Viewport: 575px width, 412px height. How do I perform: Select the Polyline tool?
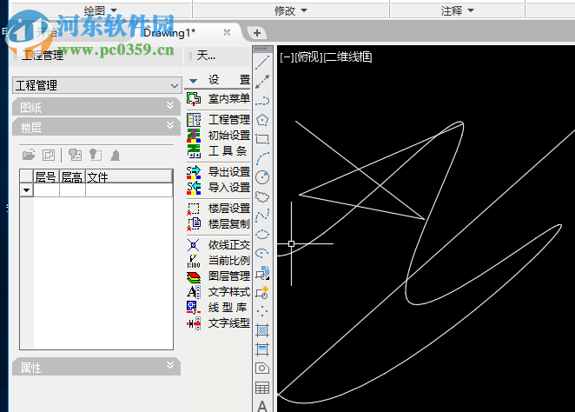click(x=262, y=101)
